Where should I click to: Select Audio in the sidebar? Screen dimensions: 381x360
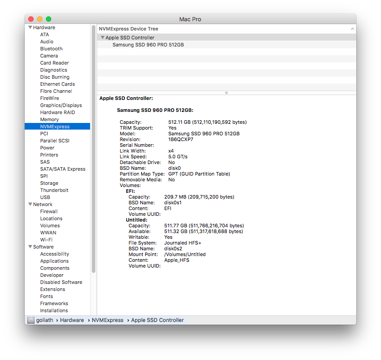pyautogui.click(x=47, y=42)
